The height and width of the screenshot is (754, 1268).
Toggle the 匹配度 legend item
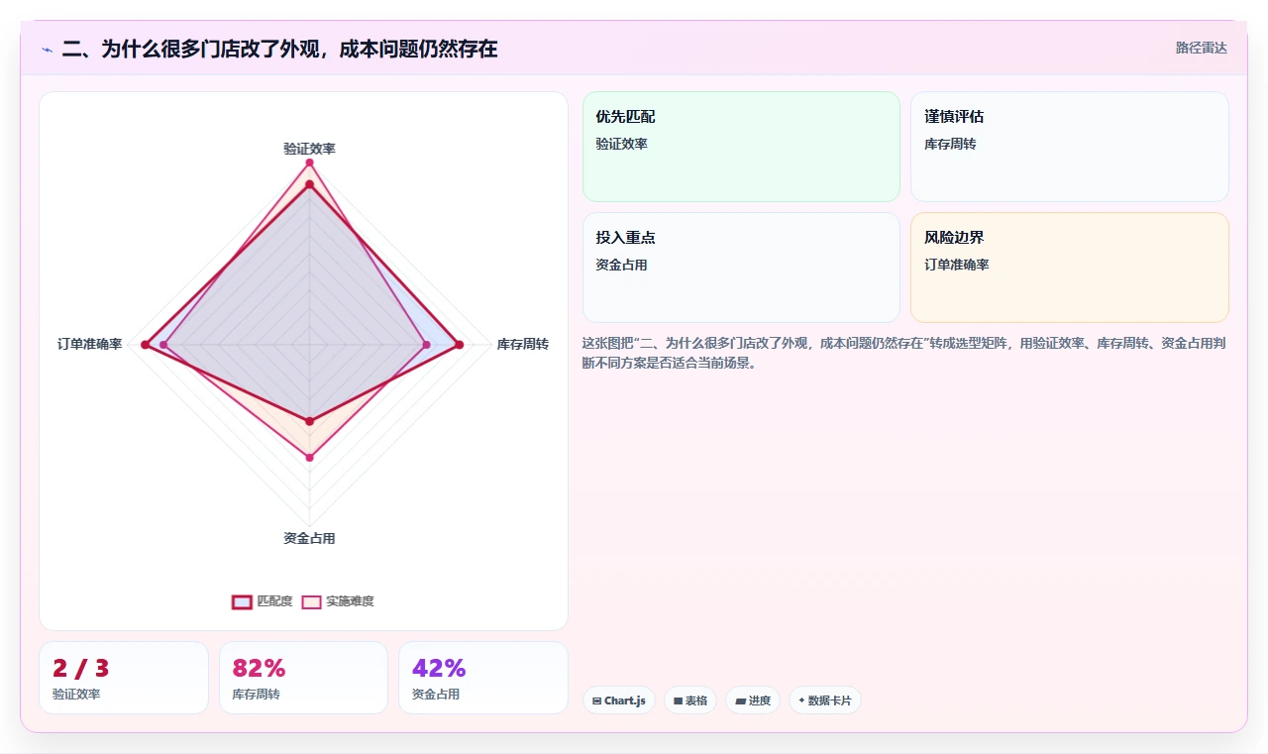[x=263, y=601]
